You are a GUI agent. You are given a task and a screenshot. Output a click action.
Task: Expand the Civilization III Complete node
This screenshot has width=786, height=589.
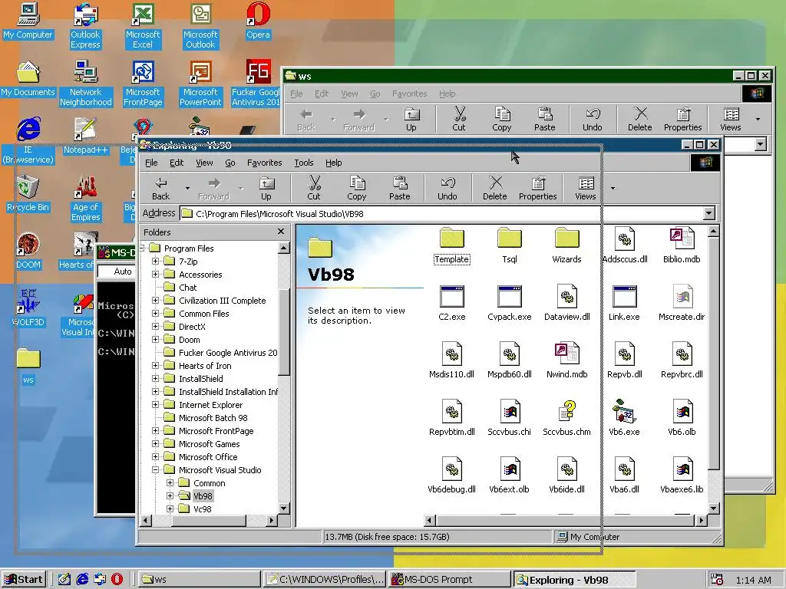pos(155,300)
